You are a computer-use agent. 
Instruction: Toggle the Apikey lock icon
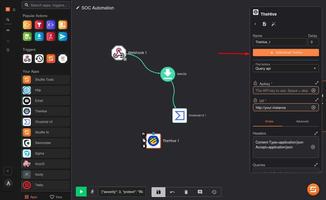[x=255, y=83]
